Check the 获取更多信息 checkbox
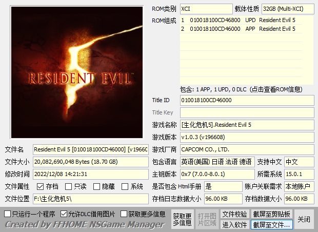318x232 pixels. tap(124, 214)
